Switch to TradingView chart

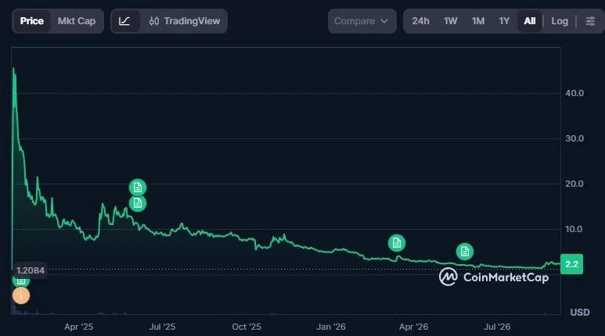click(x=185, y=21)
